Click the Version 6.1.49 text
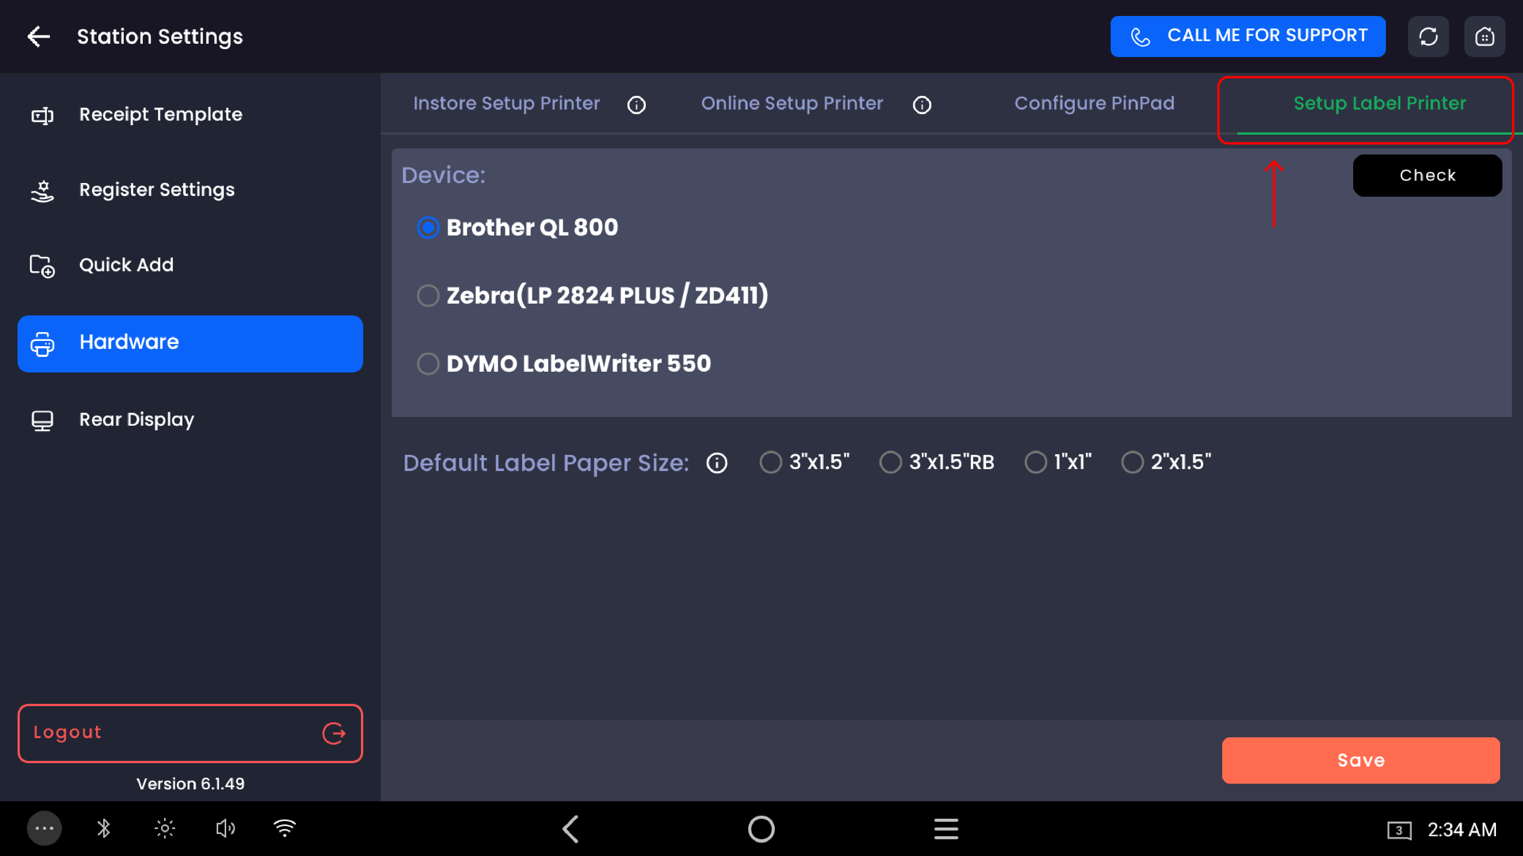The height and width of the screenshot is (856, 1523). tap(190, 784)
